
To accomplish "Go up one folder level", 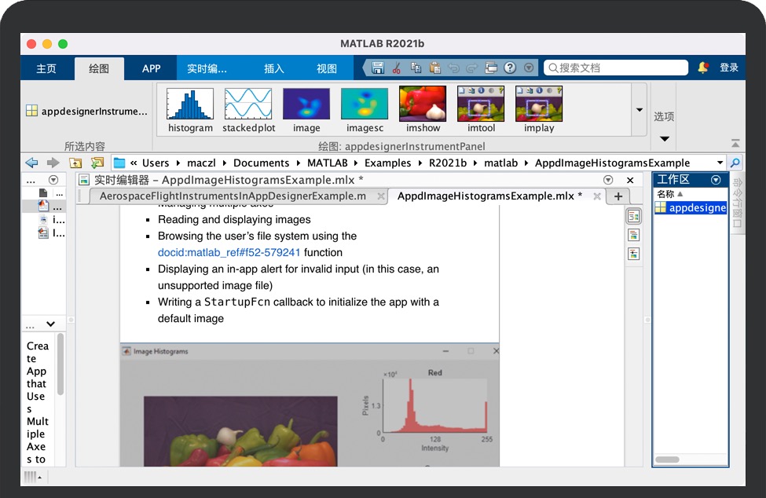I will (75, 163).
